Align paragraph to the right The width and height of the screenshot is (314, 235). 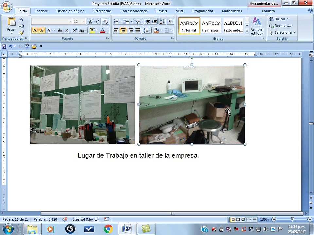131,30
